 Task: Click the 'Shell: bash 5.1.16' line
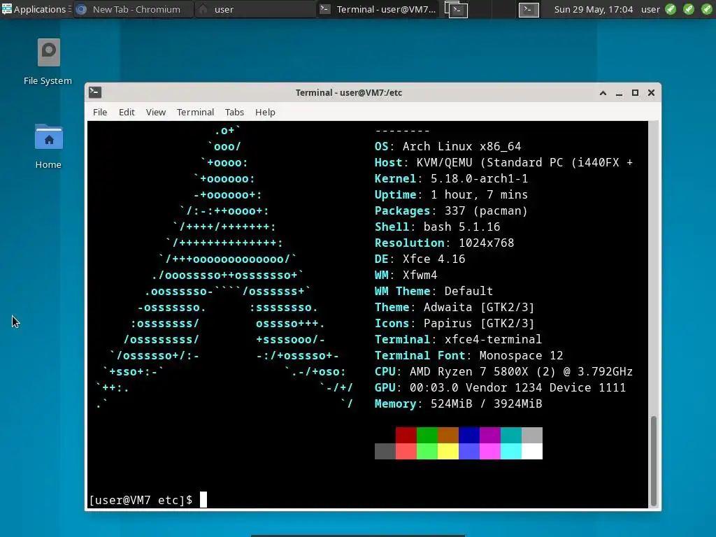coord(438,227)
